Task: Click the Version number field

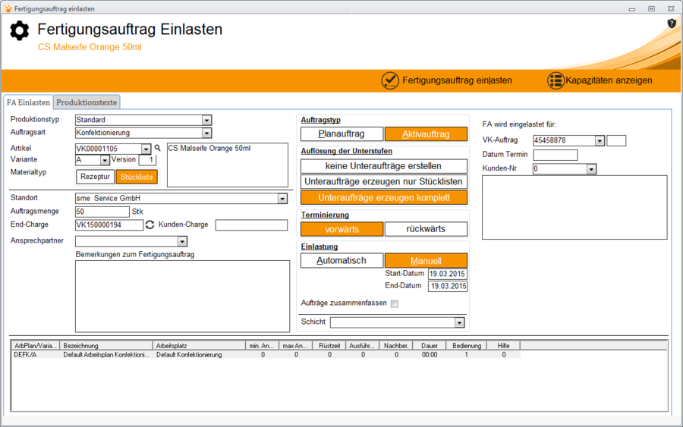Action: [x=147, y=160]
